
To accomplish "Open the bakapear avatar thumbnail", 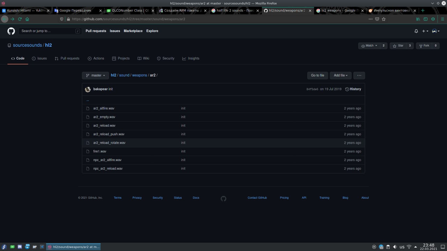I will (x=88, y=89).
